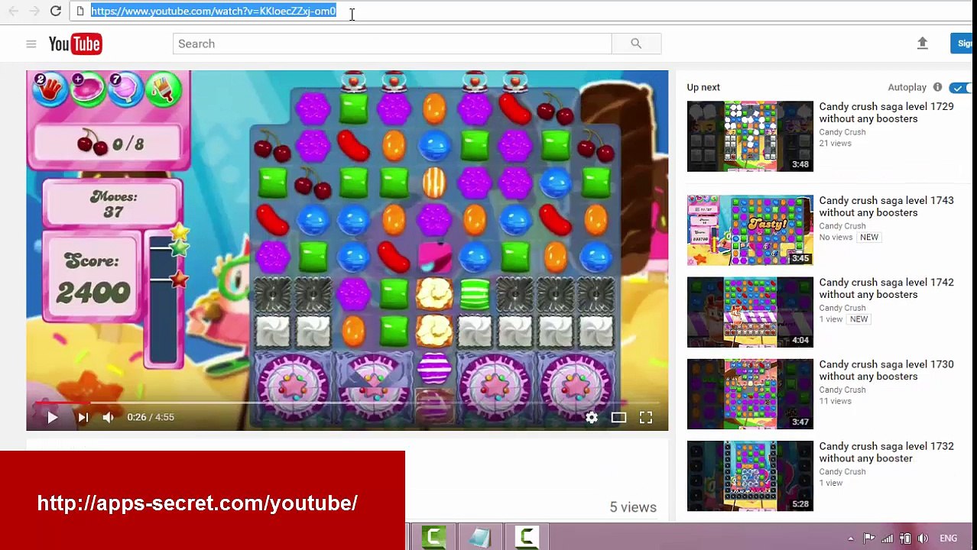Play the video with the play button
The image size is (977, 550).
(x=52, y=417)
